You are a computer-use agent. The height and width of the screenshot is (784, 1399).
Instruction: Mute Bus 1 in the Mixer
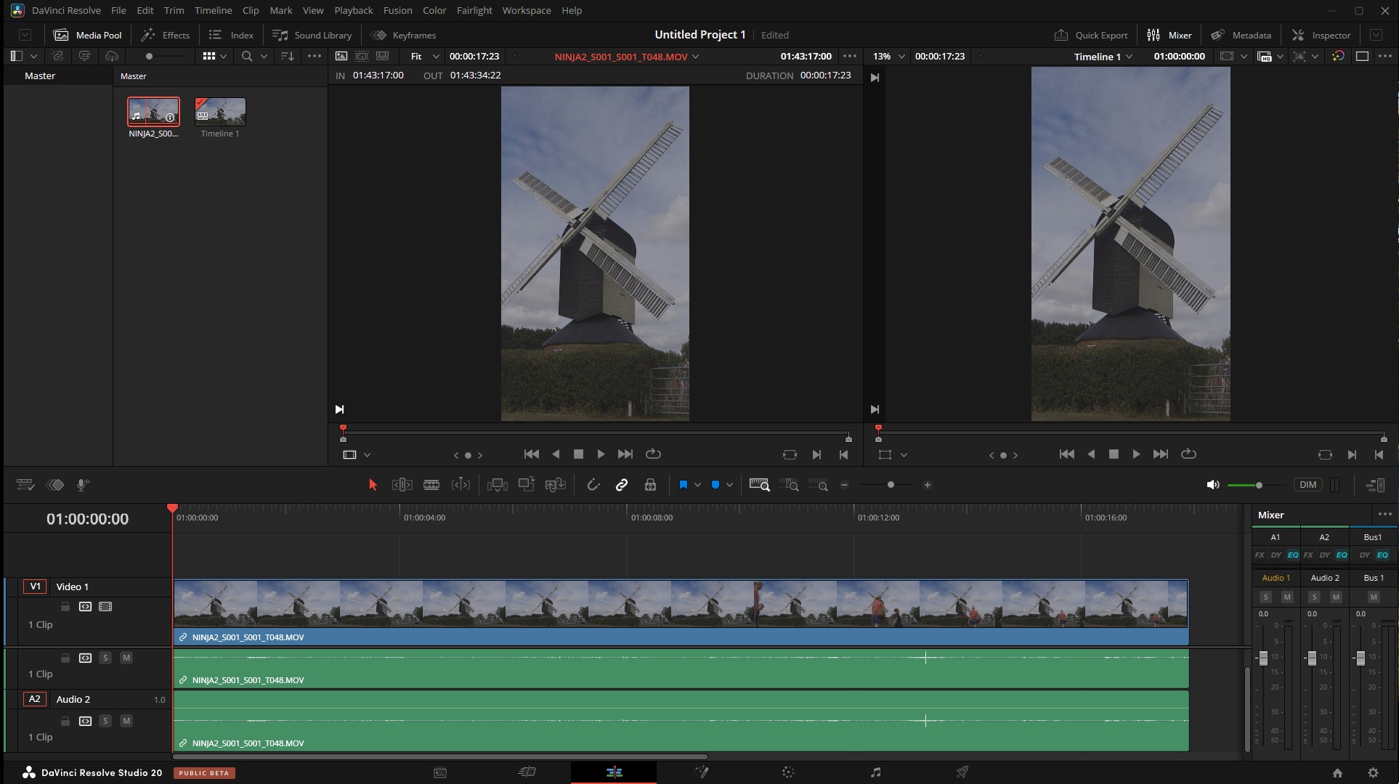[1373, 597]
